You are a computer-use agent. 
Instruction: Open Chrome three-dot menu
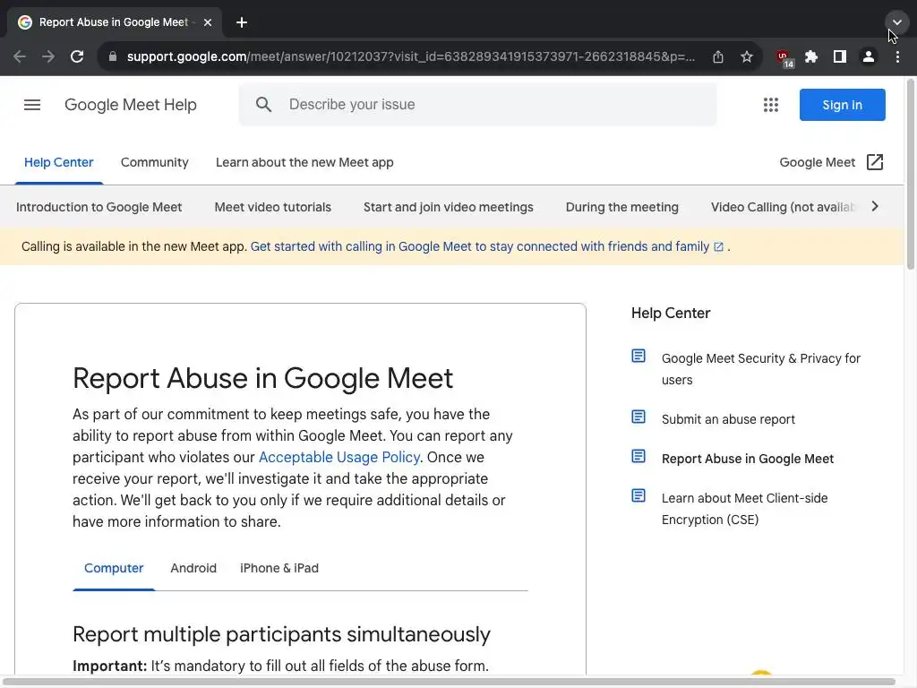[x=897, y=56]
